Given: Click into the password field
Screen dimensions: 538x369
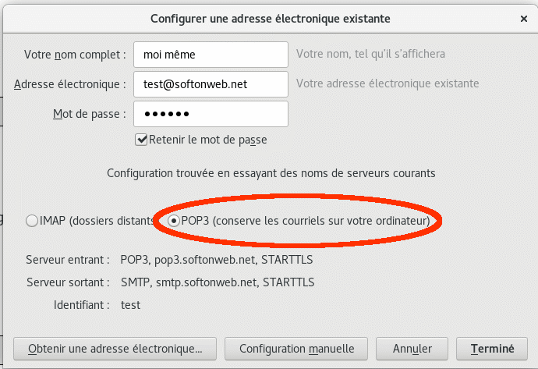Looking at the screenshot, I should (211, 114).
